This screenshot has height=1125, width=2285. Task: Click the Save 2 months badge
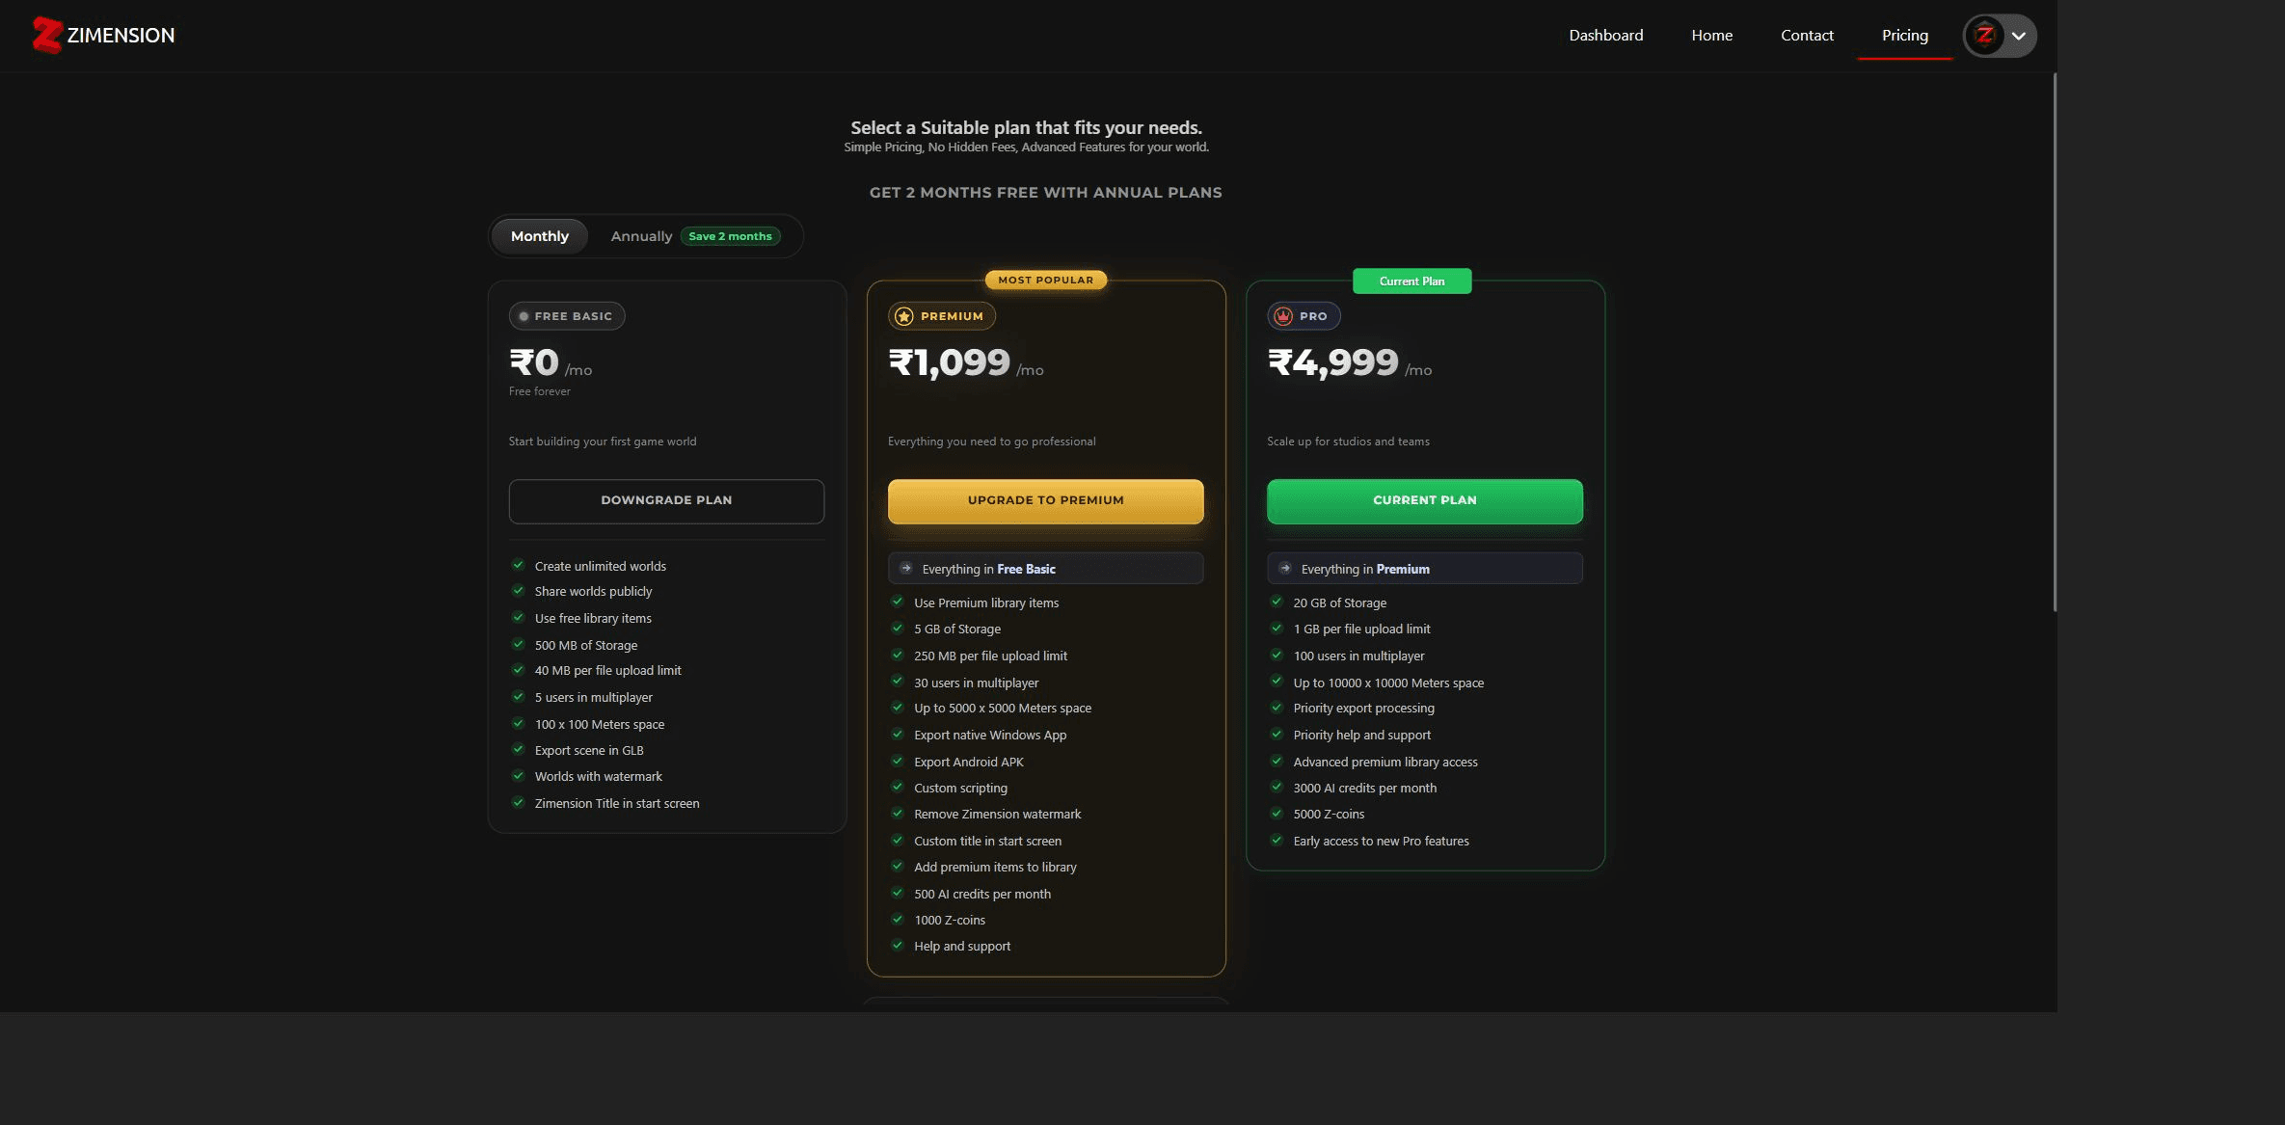pos(730,236)
